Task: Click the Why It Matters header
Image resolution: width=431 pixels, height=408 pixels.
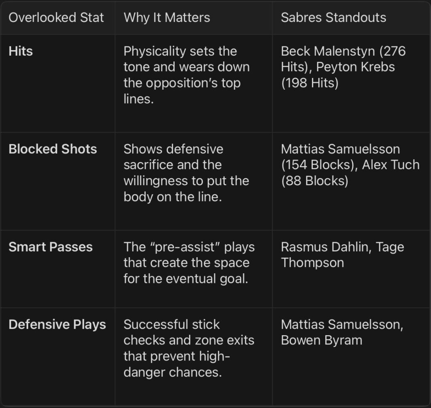Action: (x=167, y=18)
